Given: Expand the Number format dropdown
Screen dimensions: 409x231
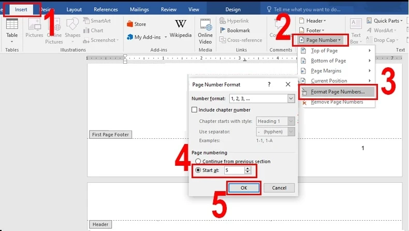Looking at the screenshot, I should tap(291, 98).
